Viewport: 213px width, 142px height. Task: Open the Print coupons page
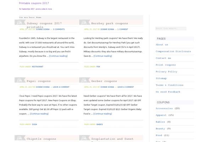[x=165, y=65]
